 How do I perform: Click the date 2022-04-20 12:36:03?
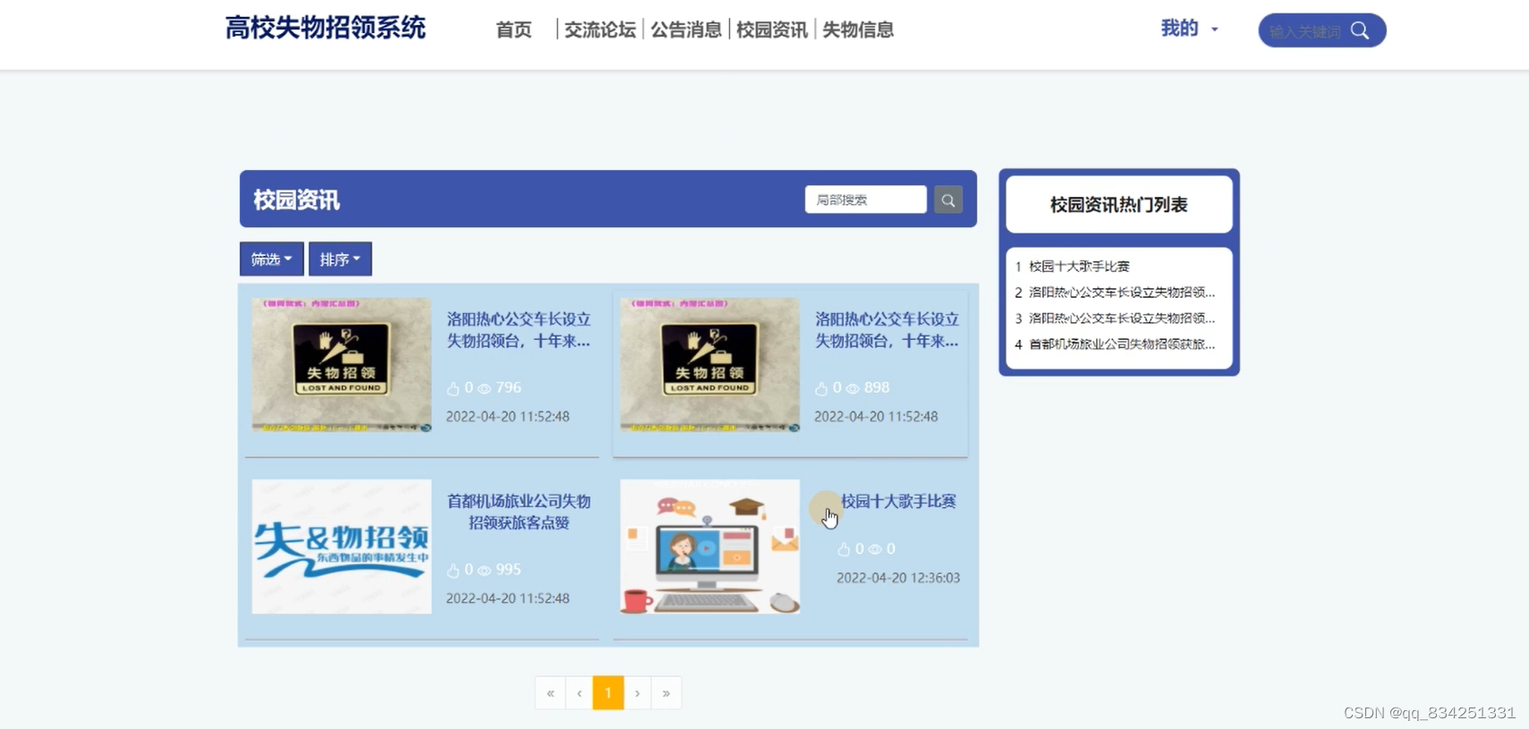(x=898, y=578)
